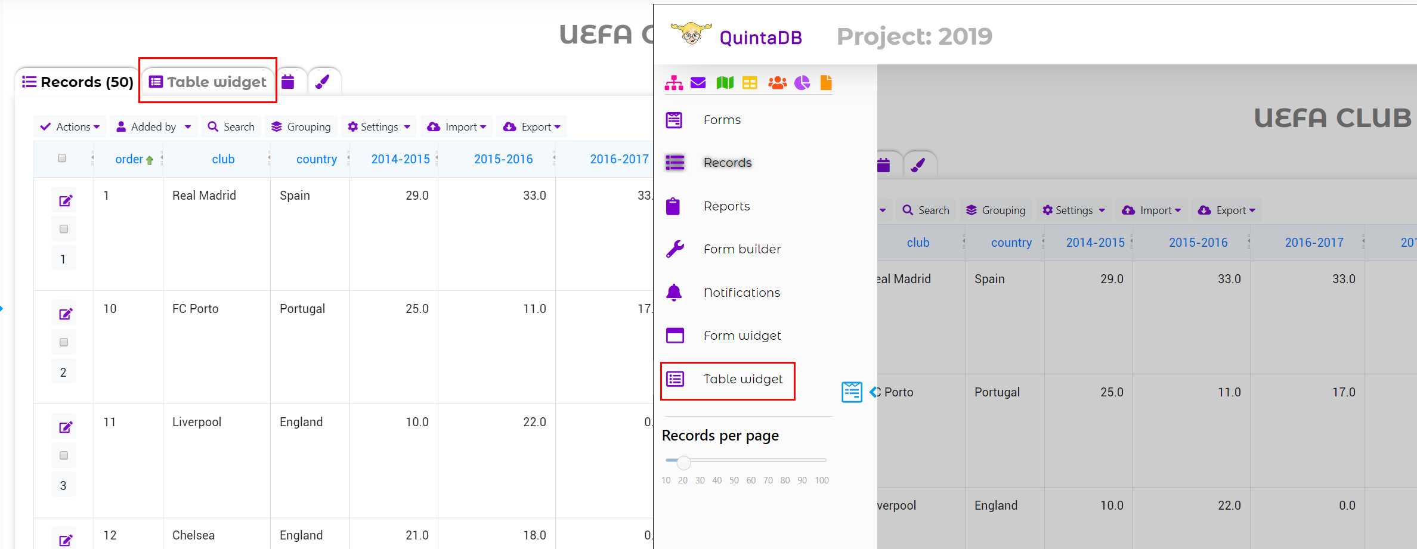This screenshot has width=1417, height=549.
Task: Click Grouping button in left window
Action: pyautogui.click(x=301, y=126)
